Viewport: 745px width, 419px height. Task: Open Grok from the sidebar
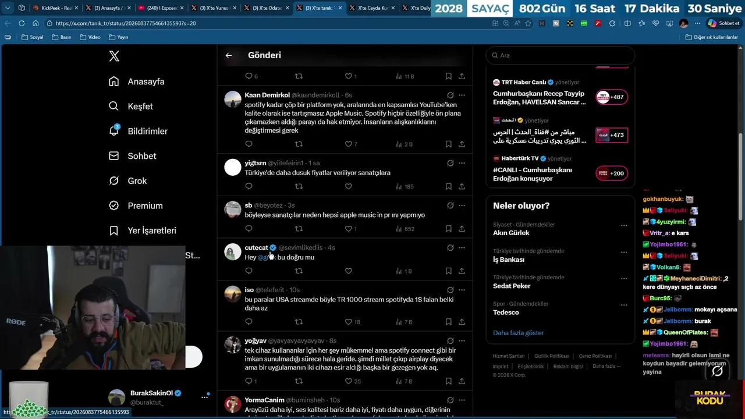pos(128,181)
